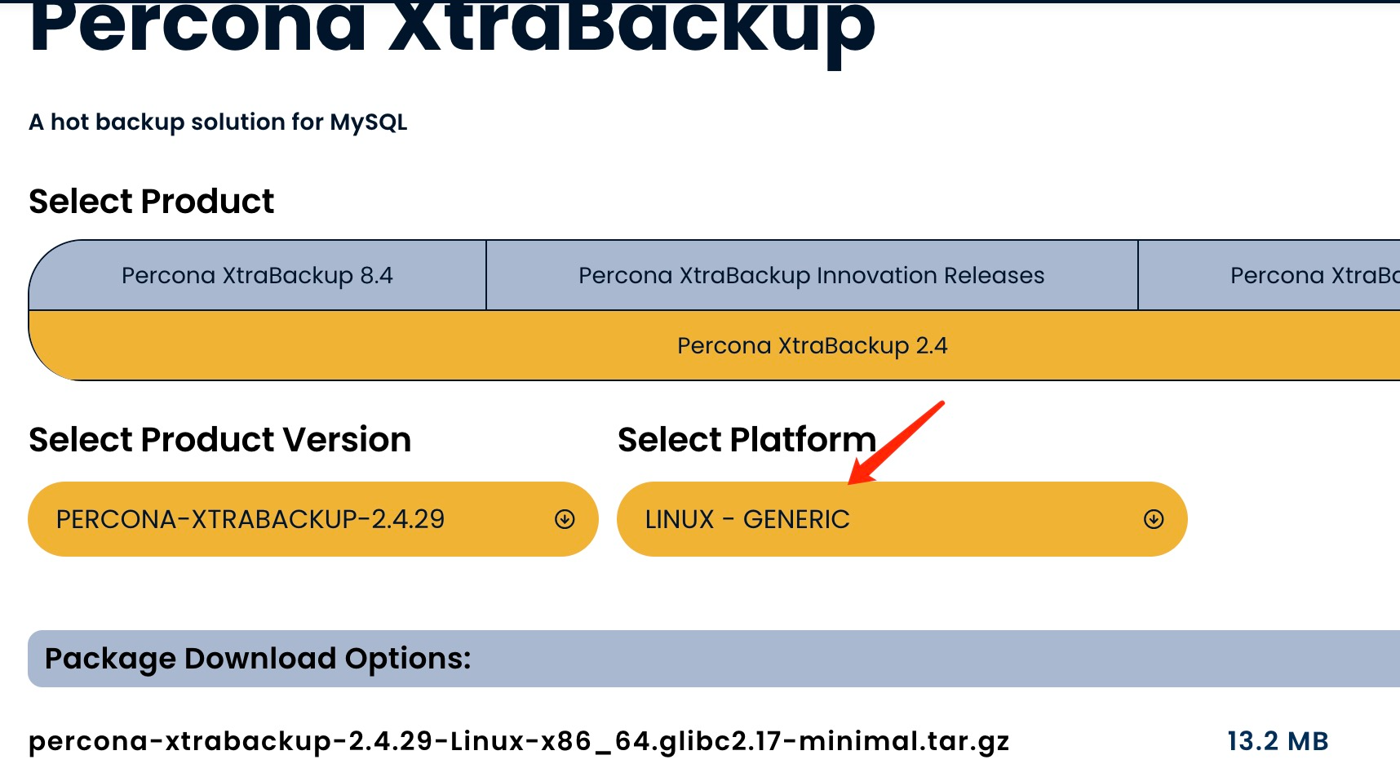Select the Percona XtraBackup Innovation Releases tab
The height and width of the screenshot is (764, 1400).
811,276
